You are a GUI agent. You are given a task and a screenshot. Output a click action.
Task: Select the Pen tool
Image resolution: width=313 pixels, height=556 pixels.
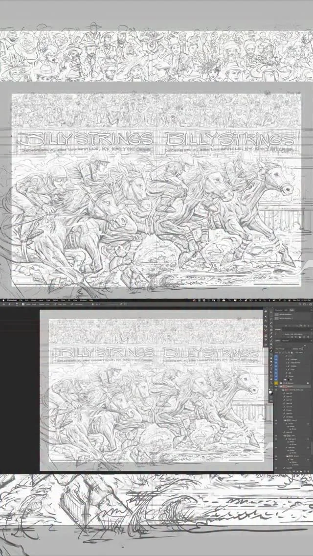tap(271, 365)
